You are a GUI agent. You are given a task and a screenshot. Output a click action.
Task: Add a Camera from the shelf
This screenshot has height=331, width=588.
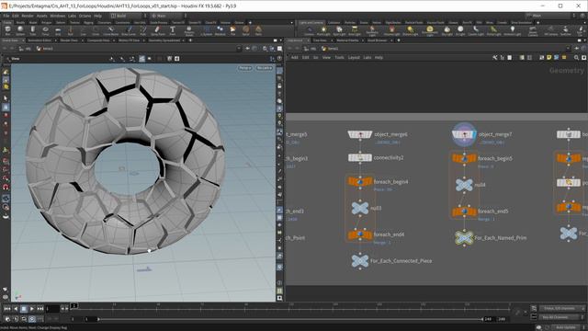[309, 30]
